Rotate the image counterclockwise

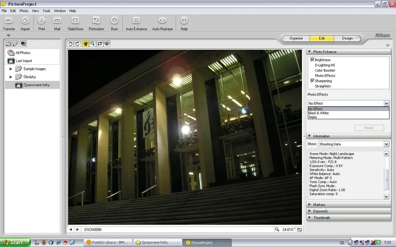pos(71,44)
